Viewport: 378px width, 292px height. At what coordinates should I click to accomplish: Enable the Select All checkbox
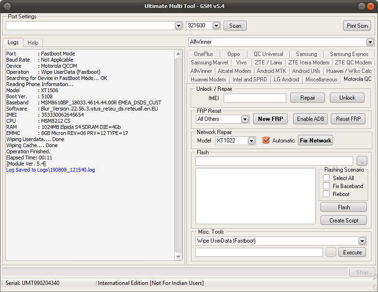pyautogui.click(x=326, y=178)
